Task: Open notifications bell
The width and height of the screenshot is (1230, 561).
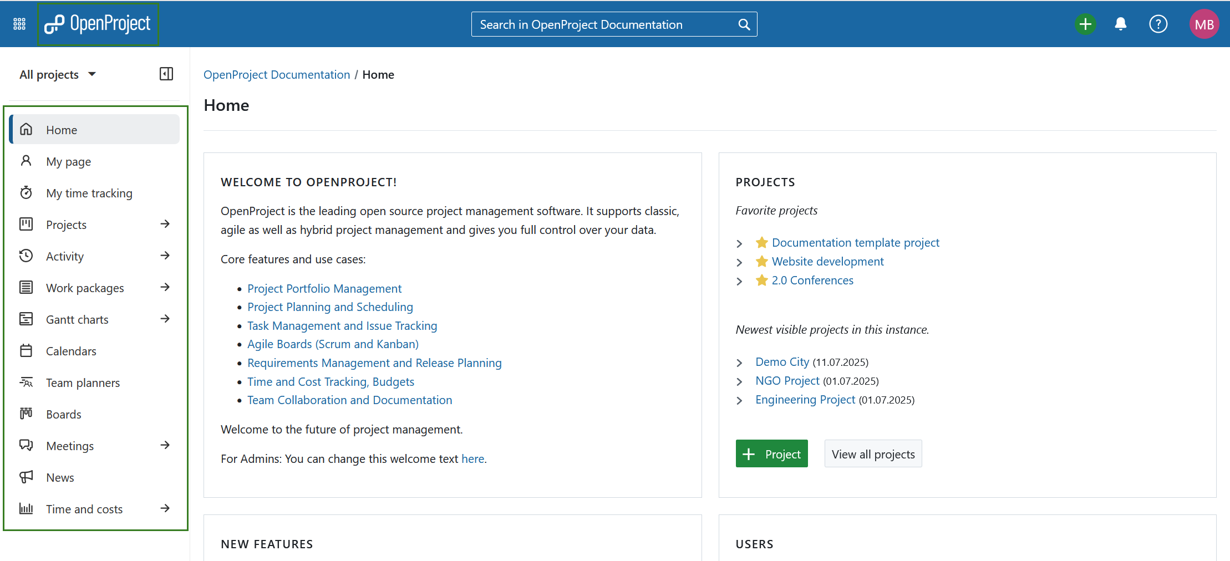Action: pyautogui.click(x=1121, y=24)
